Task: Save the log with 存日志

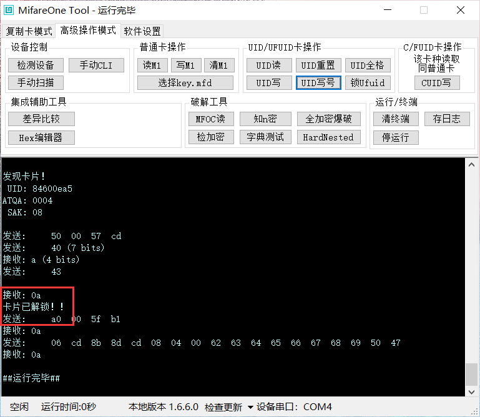Action: click(x=447, y=119)
